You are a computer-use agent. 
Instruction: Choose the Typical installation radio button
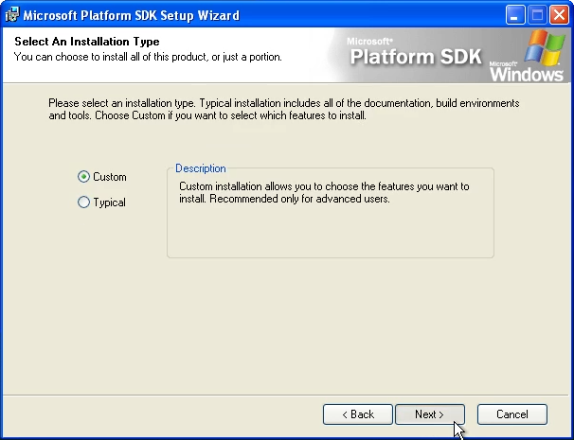(84, 202)
